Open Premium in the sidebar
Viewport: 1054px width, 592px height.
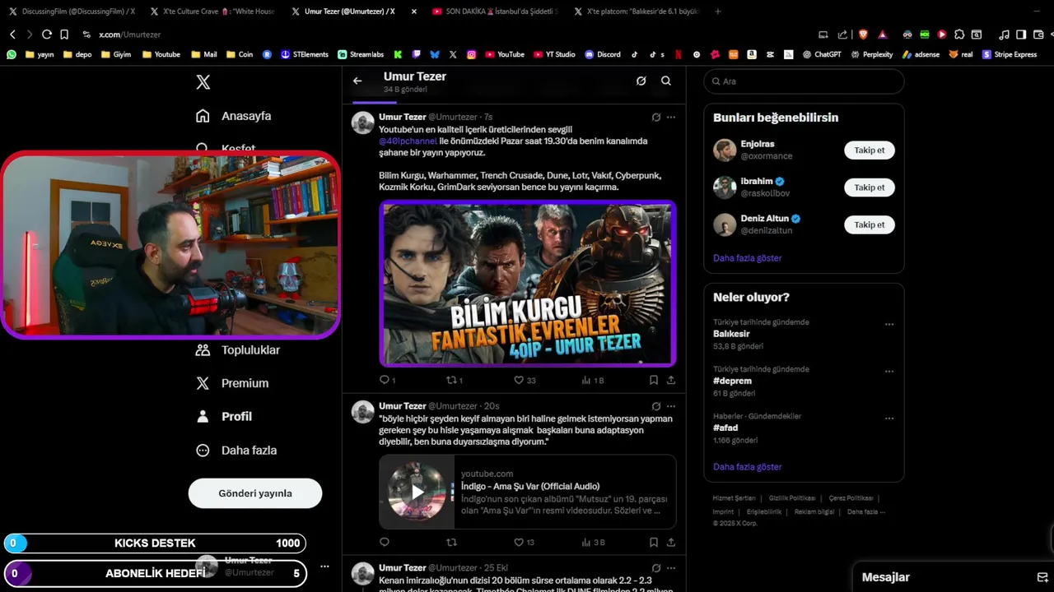[231, 383]
